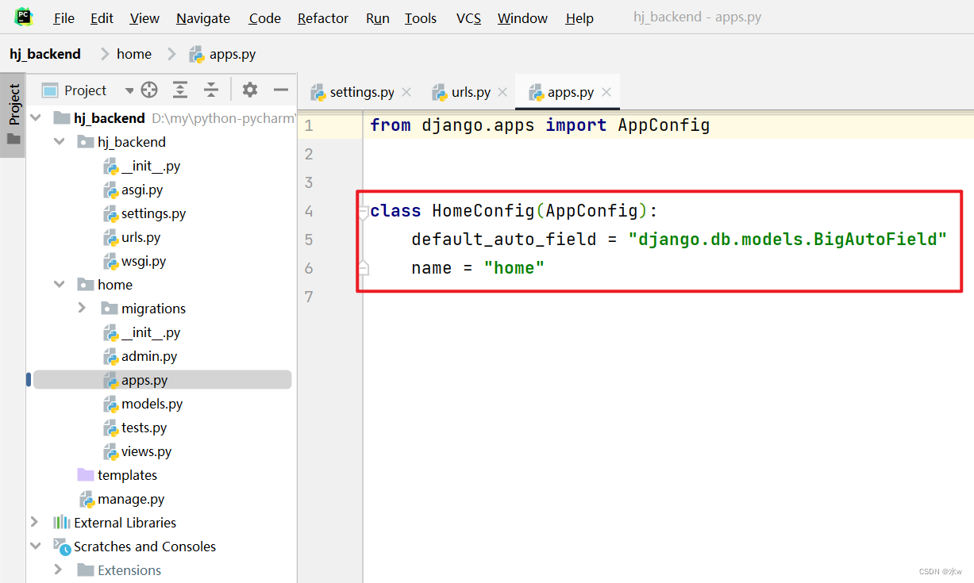974x583 pixels.
Task: Select __init__.py under hj_backend package
Action: (x=141, y=166)
